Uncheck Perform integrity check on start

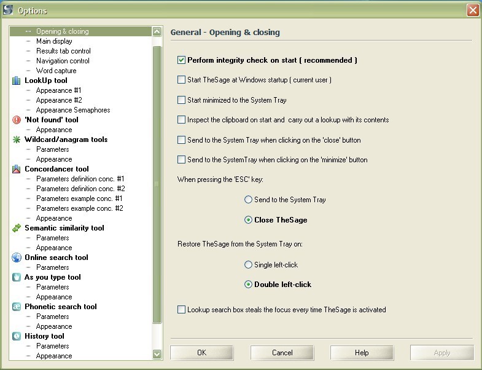click(x=181, y=60)
